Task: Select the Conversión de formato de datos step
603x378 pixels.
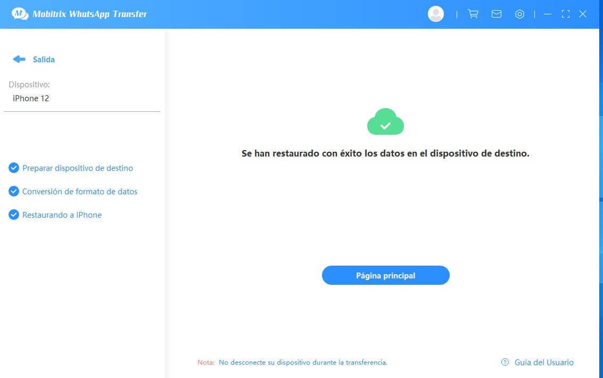Action: pos(79,191)
